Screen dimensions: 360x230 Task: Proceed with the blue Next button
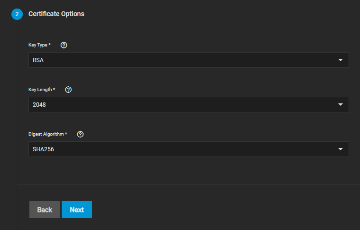[77, 210]
